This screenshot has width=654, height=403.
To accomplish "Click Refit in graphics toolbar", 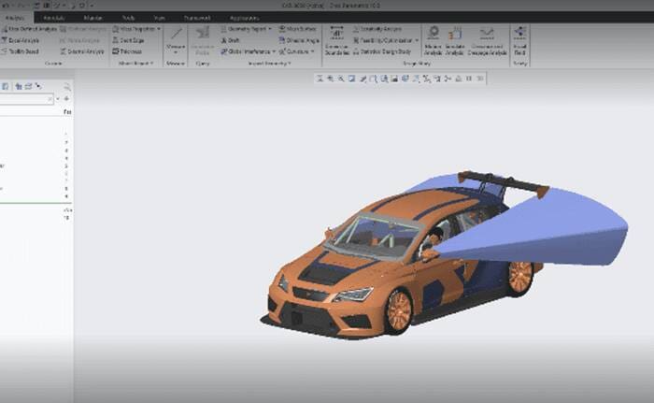I will pyautogui.click(x=320, y=79).
